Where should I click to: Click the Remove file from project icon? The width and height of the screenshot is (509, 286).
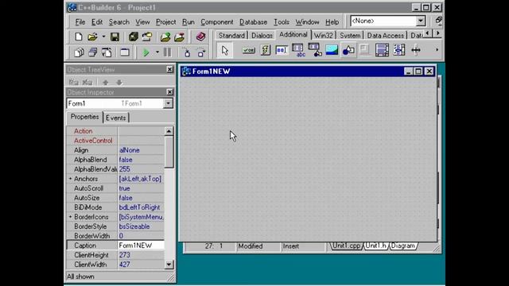(x=179, y=37)
